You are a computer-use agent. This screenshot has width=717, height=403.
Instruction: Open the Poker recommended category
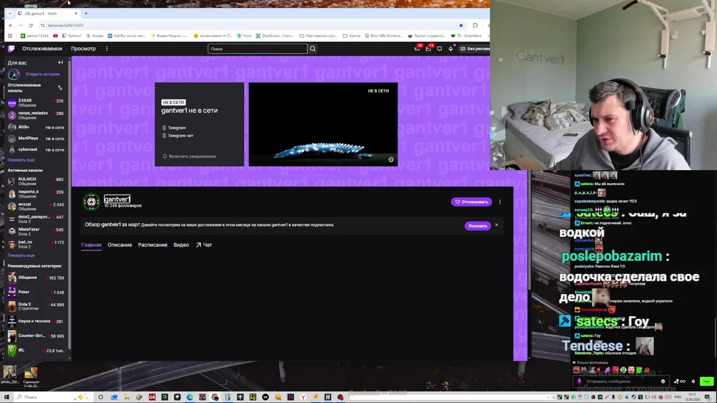(x=35, y=292)
